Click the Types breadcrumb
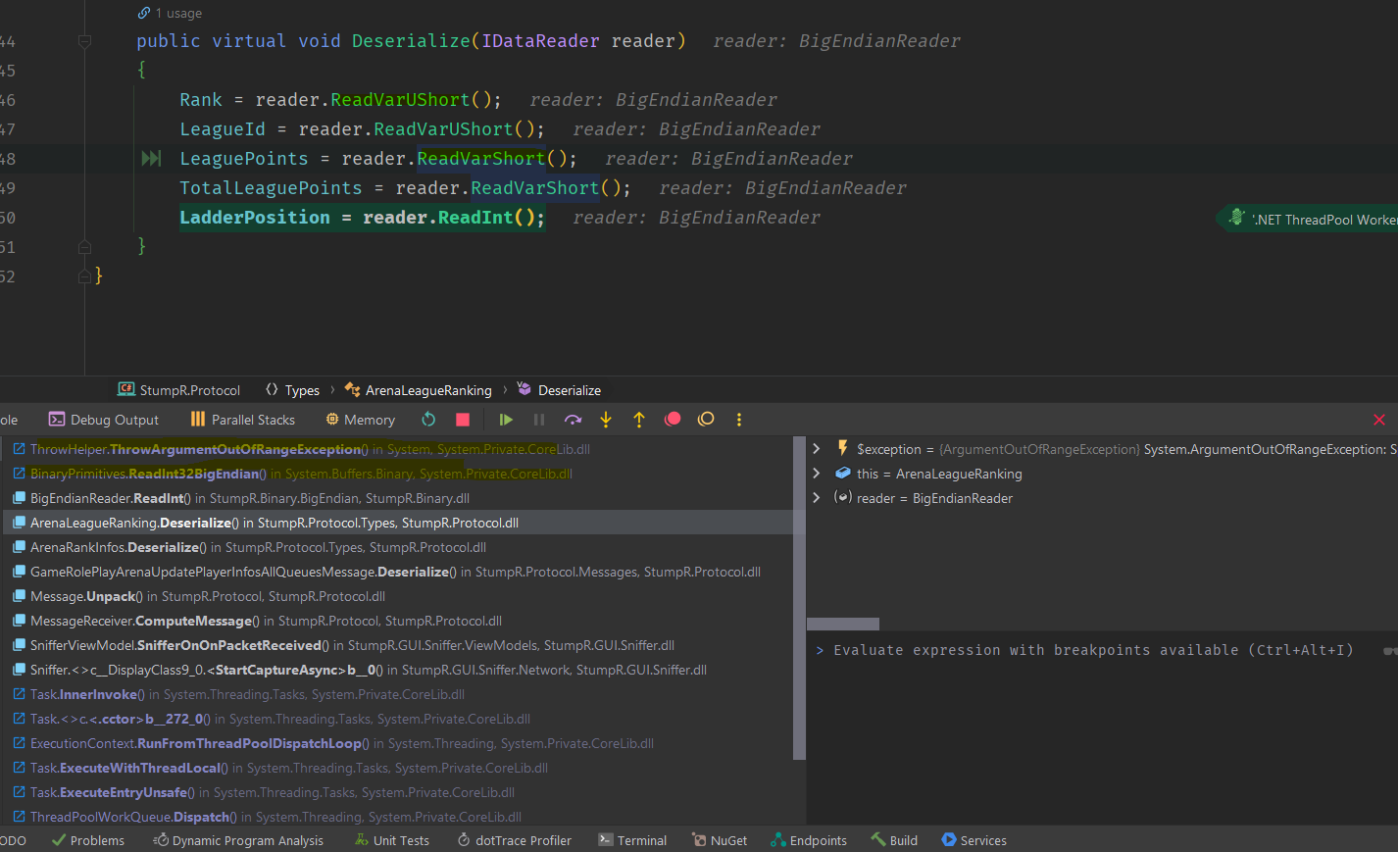Image resolution: width=1398 pixels, height=852 pixels. click(293, 390)
